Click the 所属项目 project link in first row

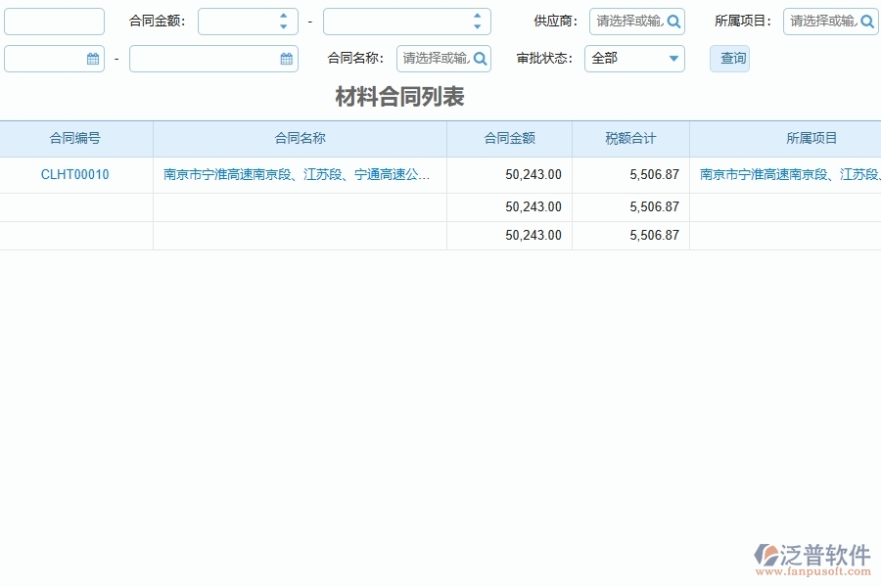(785, 174)
